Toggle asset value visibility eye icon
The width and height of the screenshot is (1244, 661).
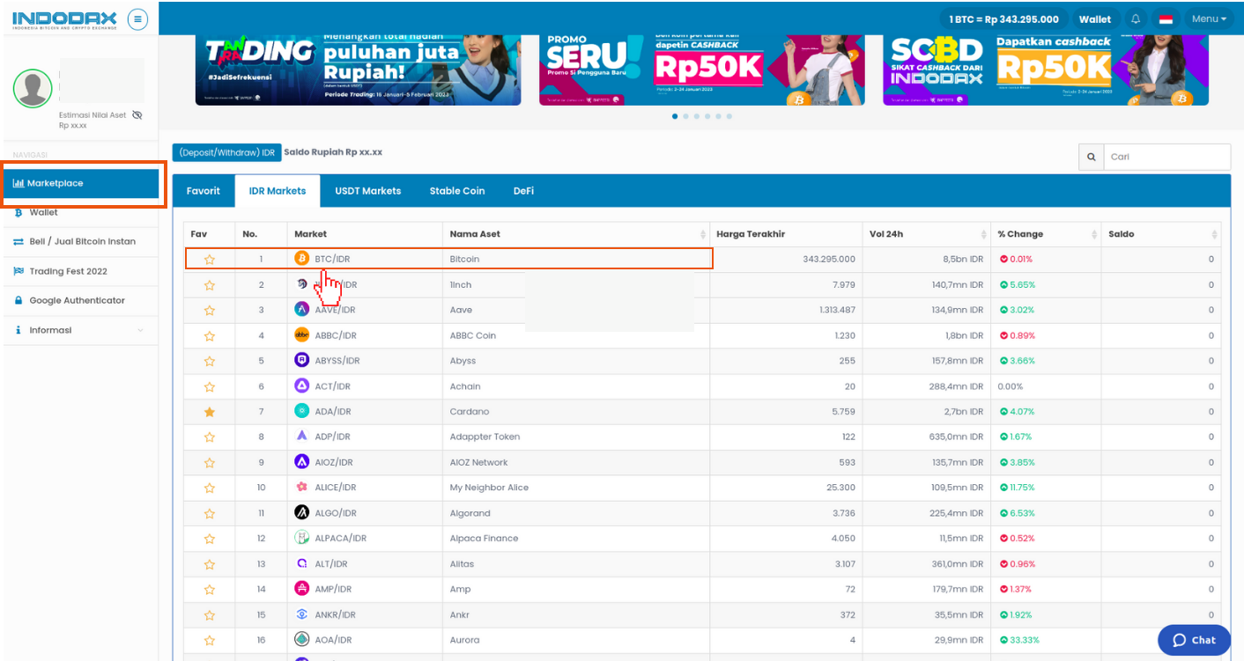point(137,115)
